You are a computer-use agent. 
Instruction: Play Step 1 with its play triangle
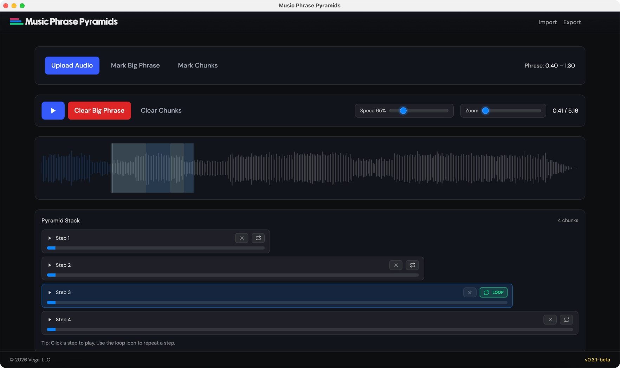pos(50,238)
